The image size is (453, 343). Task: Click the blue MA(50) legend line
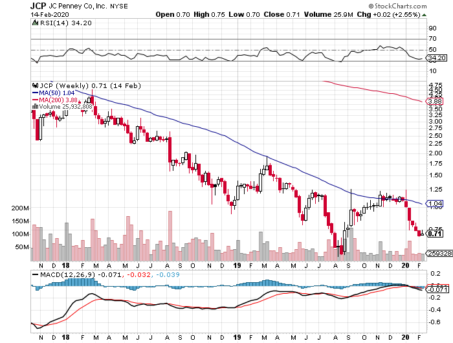(35, 93)
